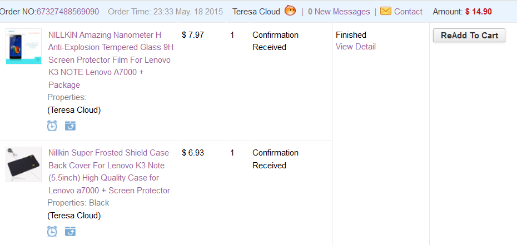
Task: Open the NILLKIN screen protector product thumbnail
Action: coord(24,47)
